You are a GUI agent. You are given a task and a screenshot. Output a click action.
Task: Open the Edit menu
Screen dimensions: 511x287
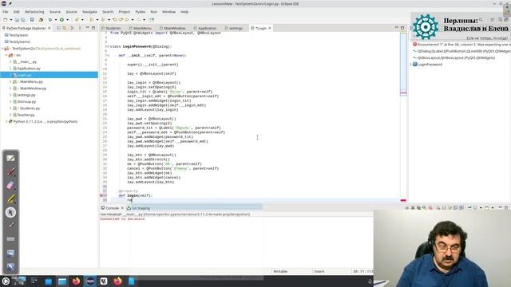pos(16,12)
